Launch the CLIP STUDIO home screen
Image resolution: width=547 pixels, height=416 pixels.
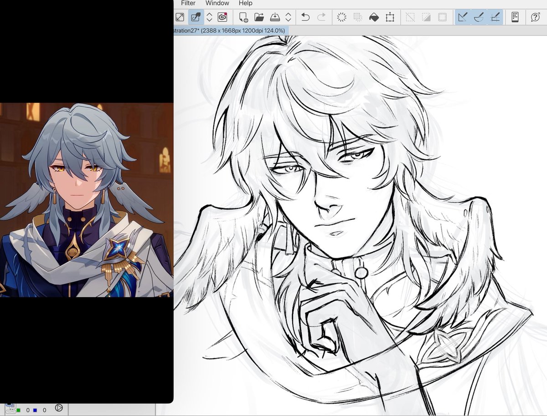pos(222,17)
